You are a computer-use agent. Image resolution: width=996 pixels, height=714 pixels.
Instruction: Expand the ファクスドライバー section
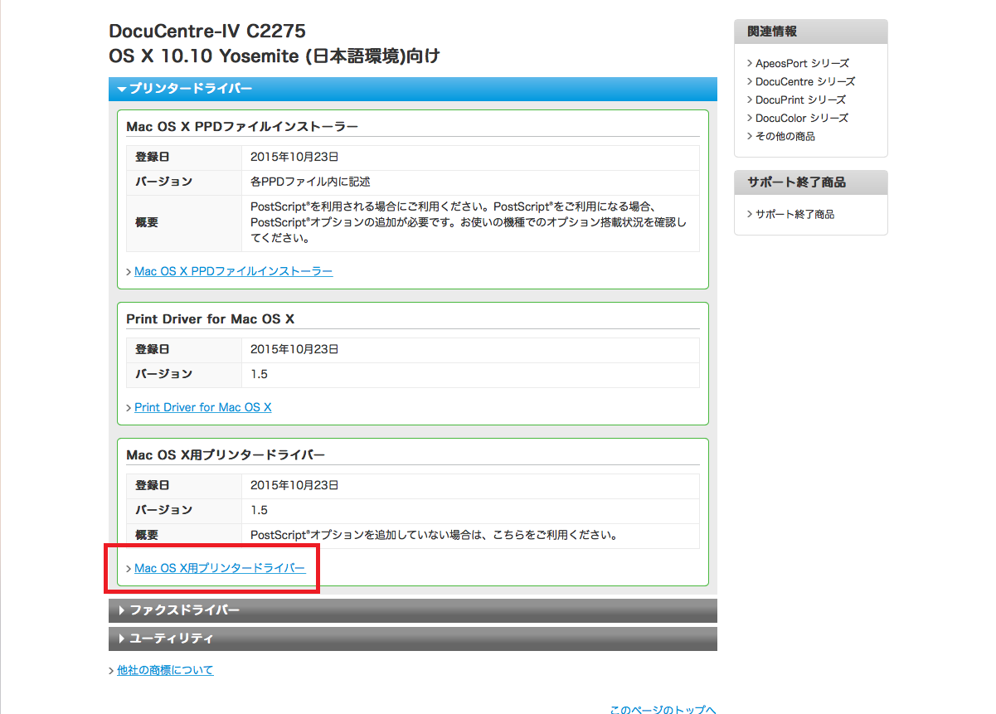(x=184, y=610)
